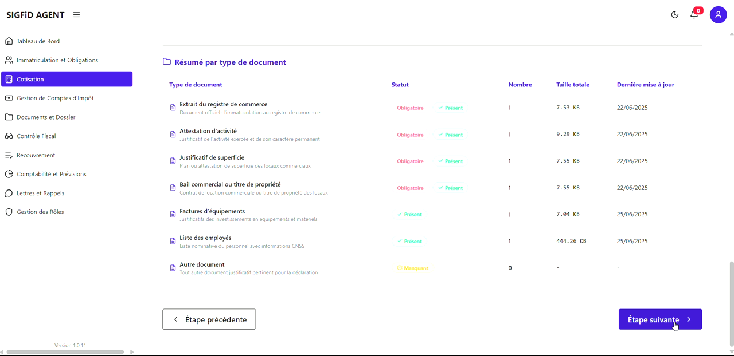Toggle dark mode with the moon icon
The width and height of the screenshot is (734, 356).
[x=674, y=14]
